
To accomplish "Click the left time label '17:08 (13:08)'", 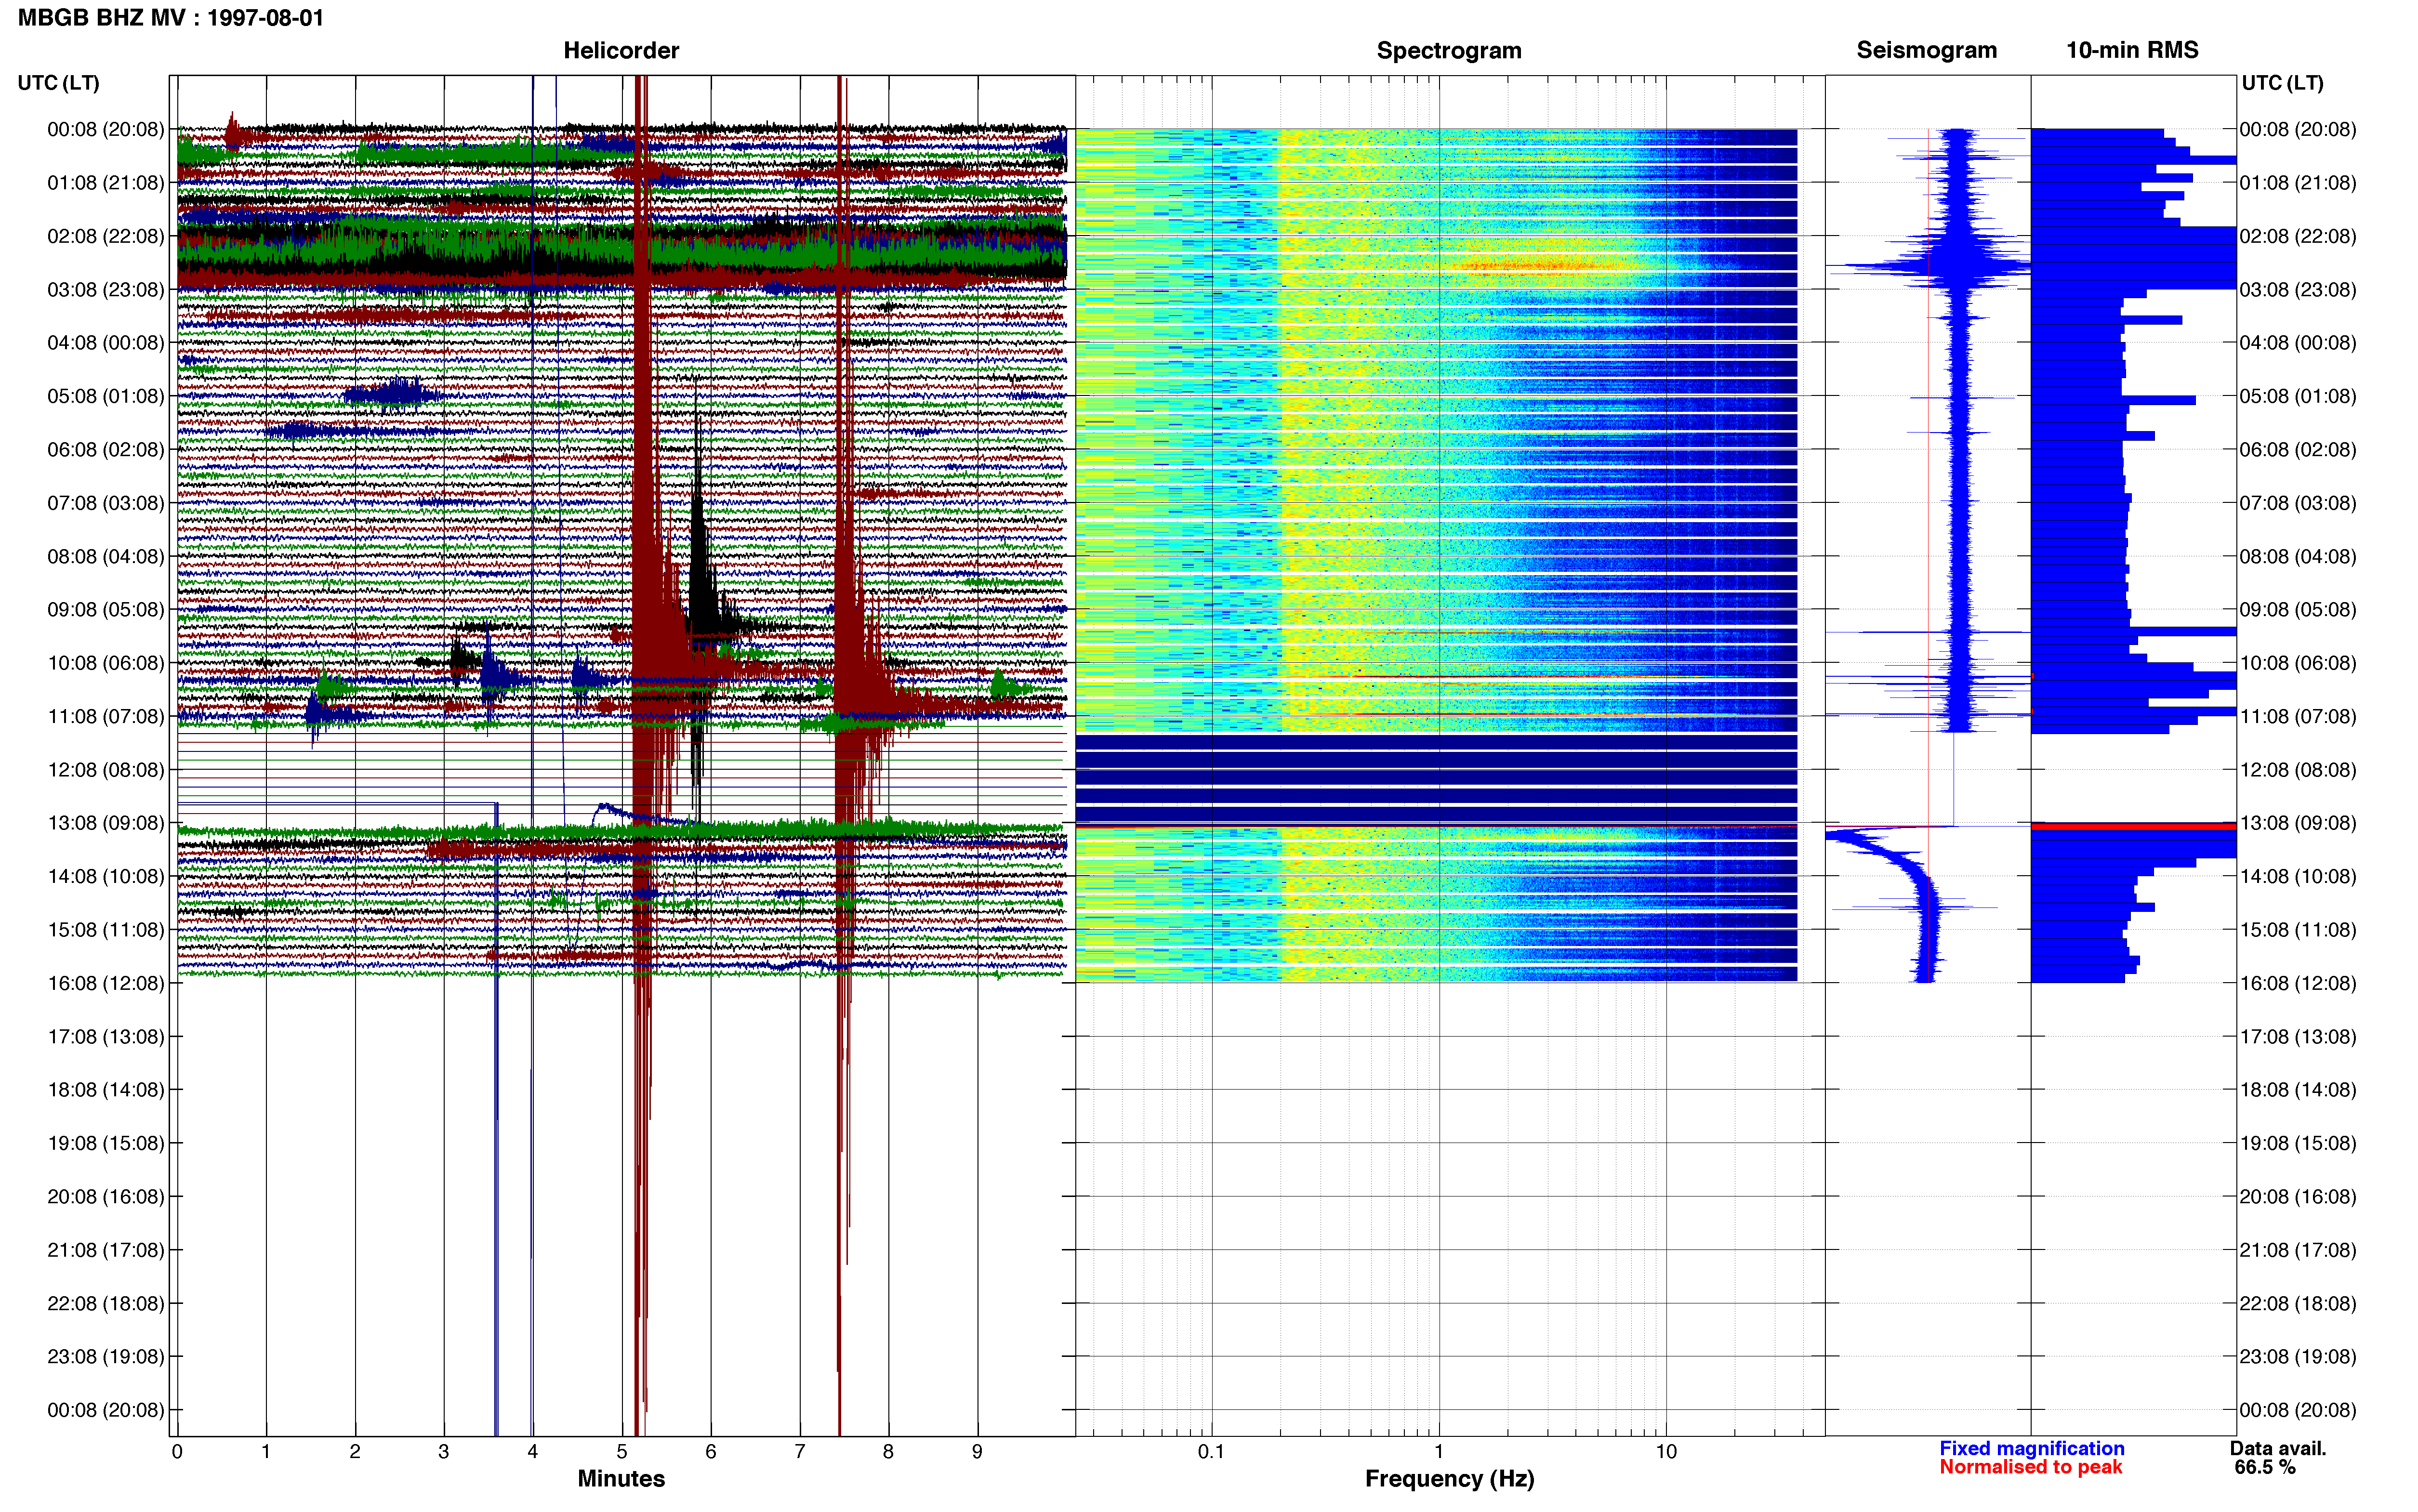I will 106,1037.
